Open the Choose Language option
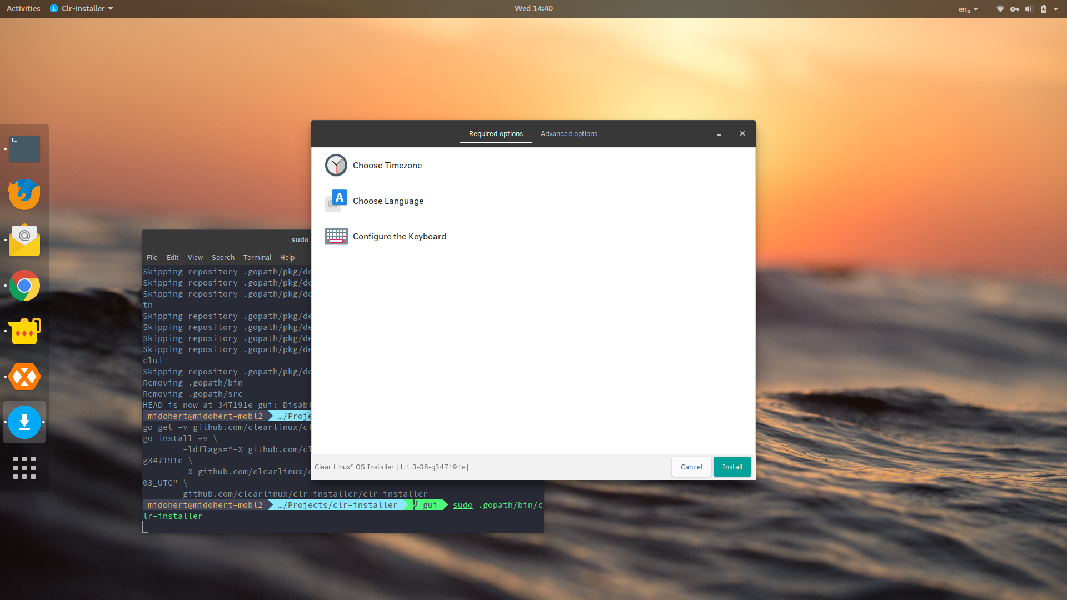 tap(533, 201)
